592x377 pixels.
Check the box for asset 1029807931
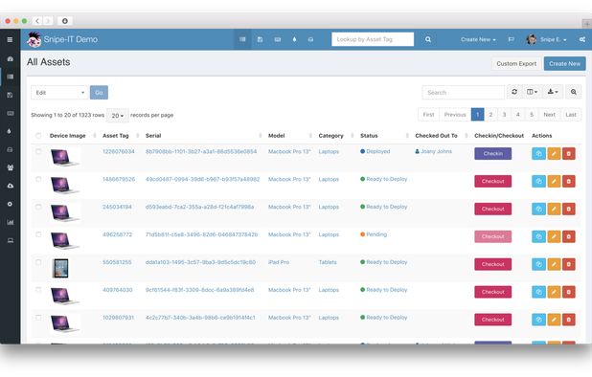(38, 318)
